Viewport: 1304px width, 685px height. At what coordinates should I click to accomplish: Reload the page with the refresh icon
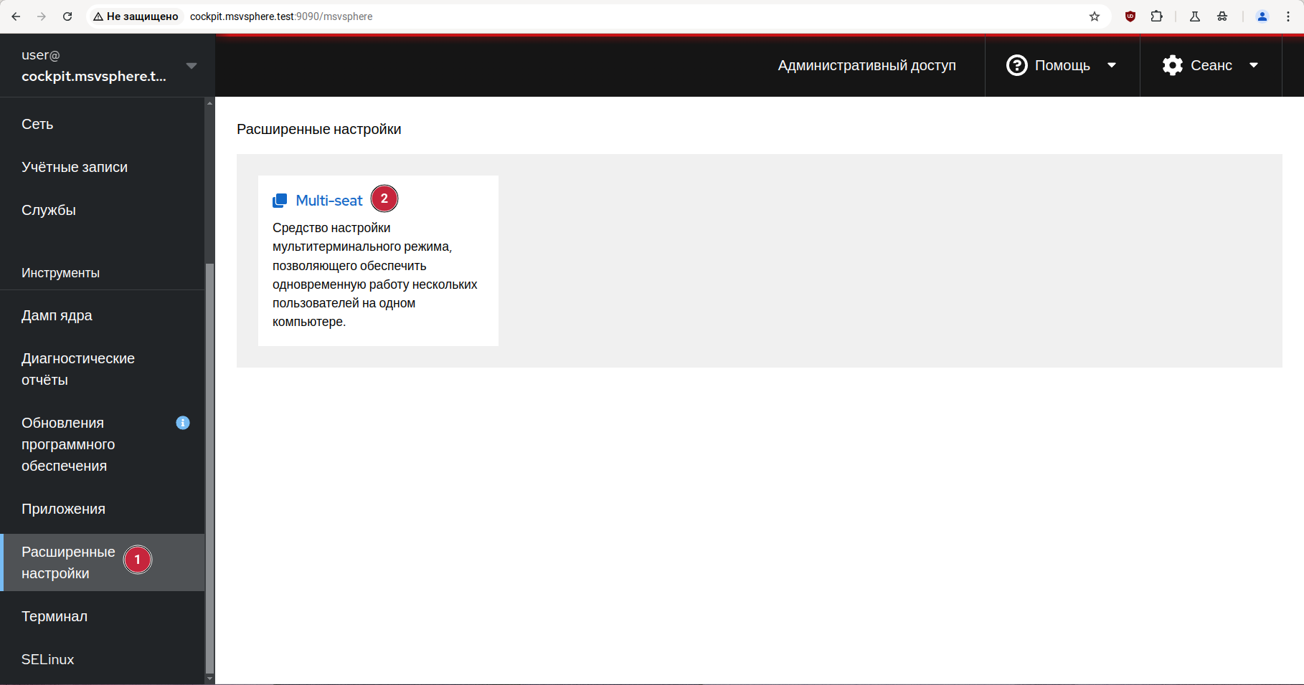click(67, 16)
